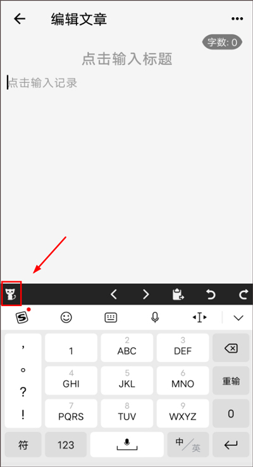Start voice input via the microphone icon
Image resolution: width=253 pixels, height=467 pixels.
pos(154,318)
